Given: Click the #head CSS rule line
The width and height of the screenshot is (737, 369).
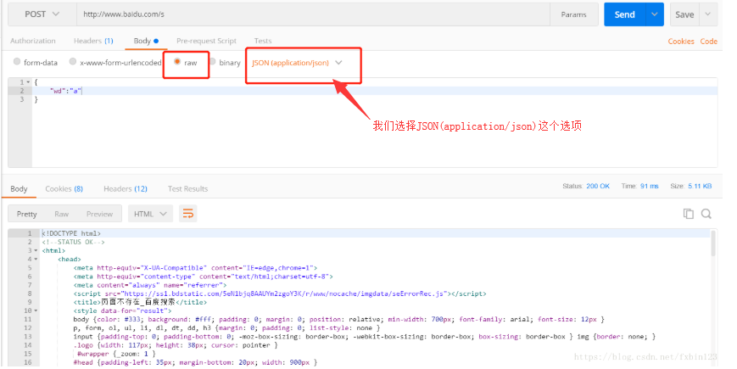Looking at the screenshot, I should 195,362.
